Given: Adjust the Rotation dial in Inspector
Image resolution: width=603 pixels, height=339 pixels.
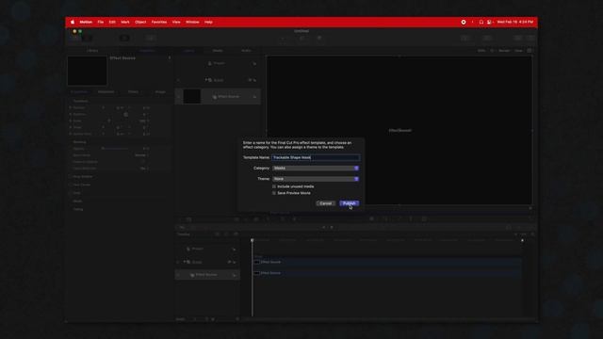Looking at the screenshot, I should click(x=125, y=114).
